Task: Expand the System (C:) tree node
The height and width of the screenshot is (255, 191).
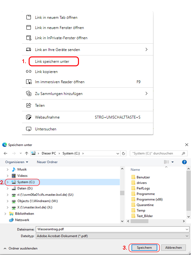Action: point(7,182)
